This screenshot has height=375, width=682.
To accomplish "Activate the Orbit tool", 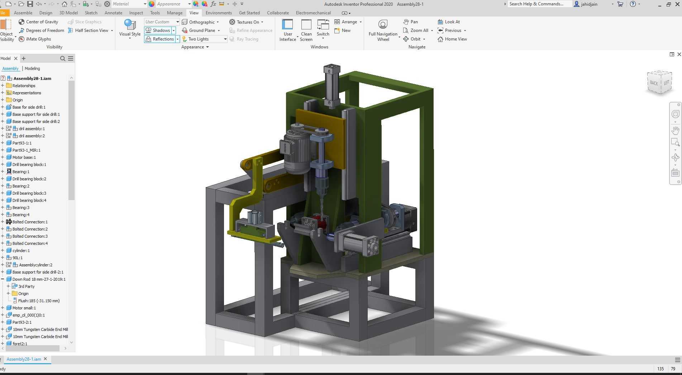I will click(x=412, y=39).
